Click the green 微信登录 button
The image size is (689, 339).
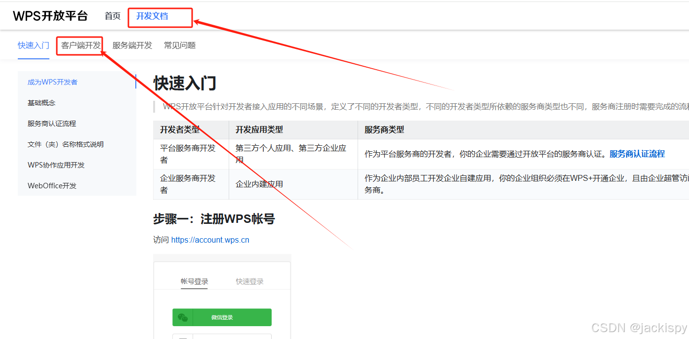(x=222, y=317)
